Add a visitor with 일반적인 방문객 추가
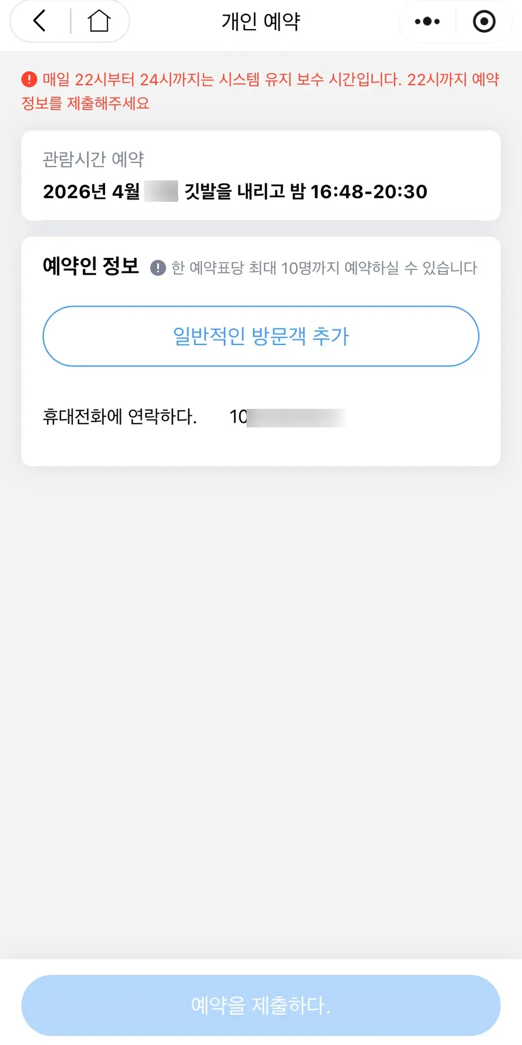Screen dimensions: 522x1045 pyautogui.click(x=261, y=336)
